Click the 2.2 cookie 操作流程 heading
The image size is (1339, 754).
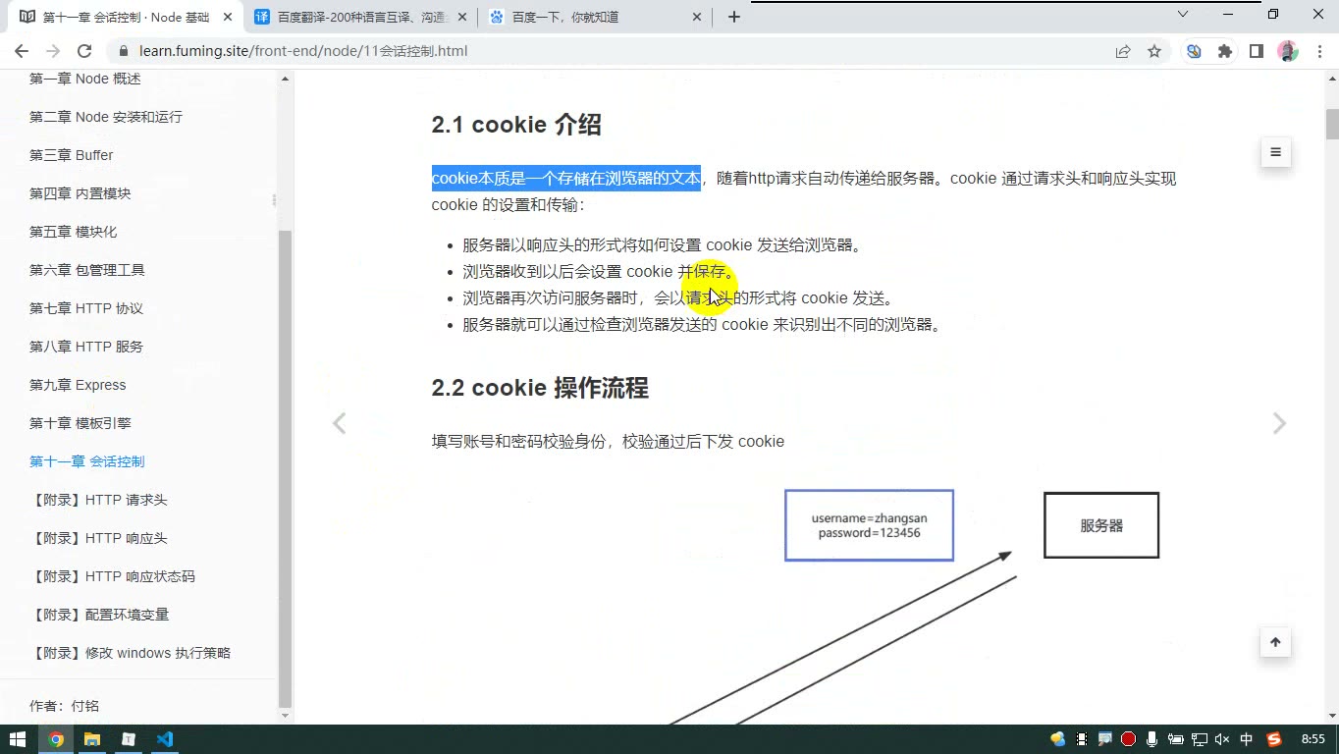click(540, 388)
